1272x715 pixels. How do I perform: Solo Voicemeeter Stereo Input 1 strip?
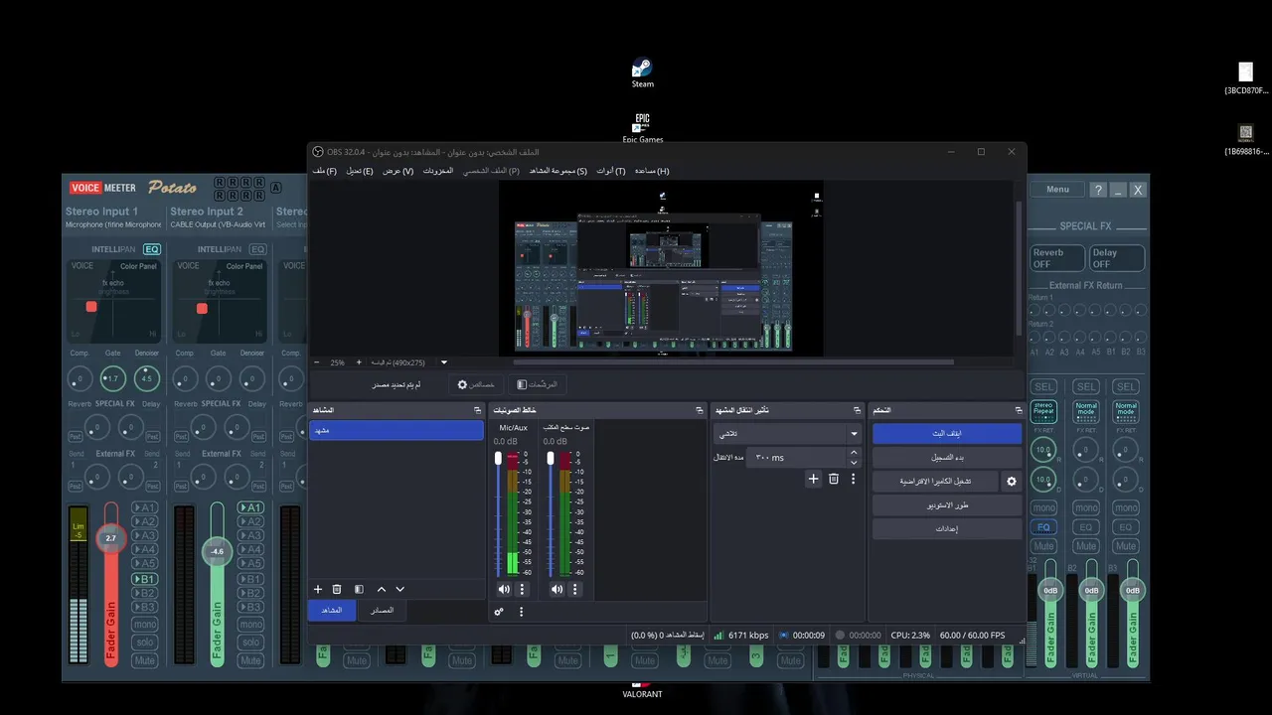145,643
